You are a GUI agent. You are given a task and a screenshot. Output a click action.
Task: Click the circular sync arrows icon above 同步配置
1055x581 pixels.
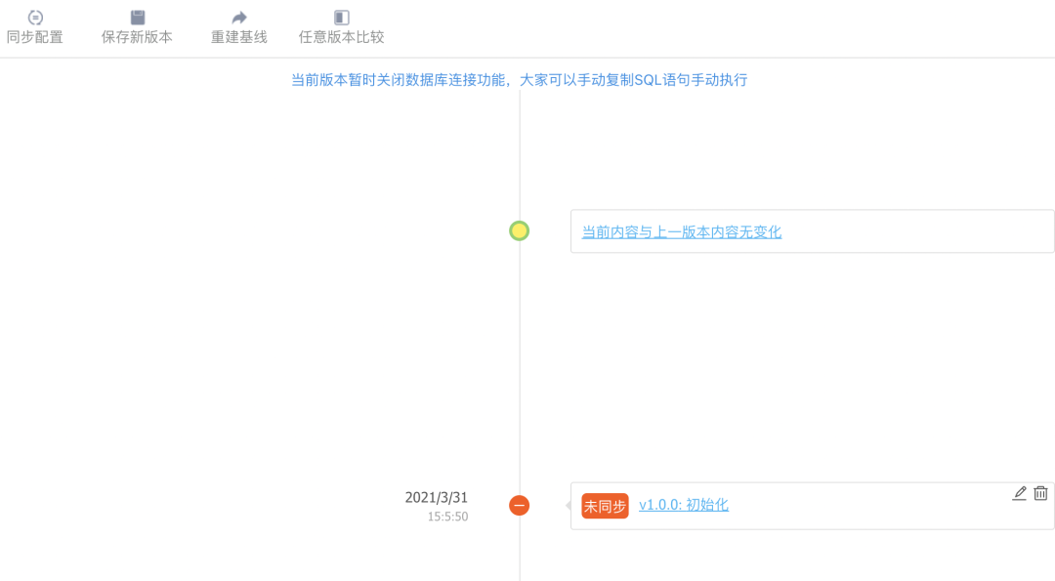(x=36, y=17)
